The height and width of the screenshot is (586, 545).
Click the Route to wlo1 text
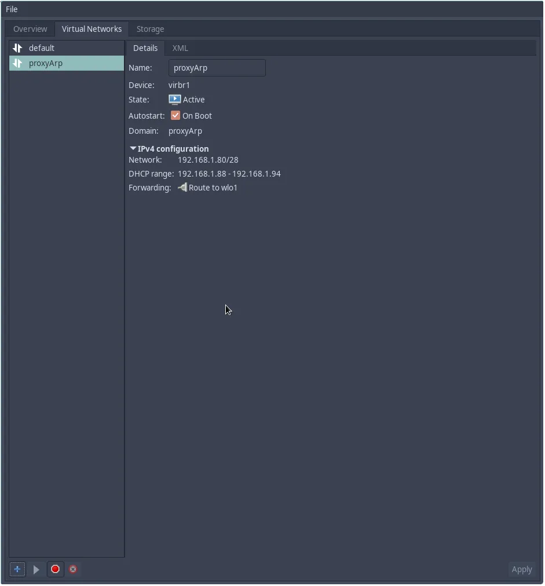[x=213, y=188]
